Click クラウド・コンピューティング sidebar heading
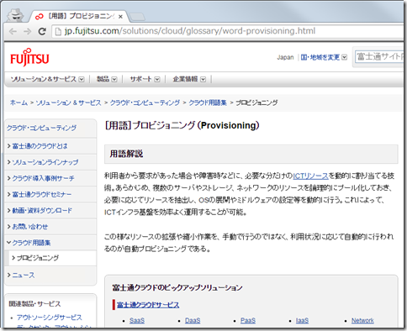Screen dimensions: 407x331 pyautogui.click(x=41, y=128)
